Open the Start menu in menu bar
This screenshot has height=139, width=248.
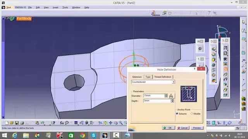[9, 7]
